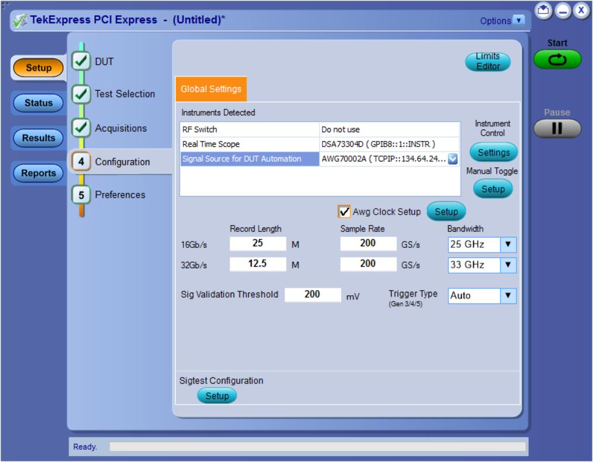Screen dimensions: 593x462
Task: Expand Signal Source instrument dropdown arrow
Action: pos(451,158)
